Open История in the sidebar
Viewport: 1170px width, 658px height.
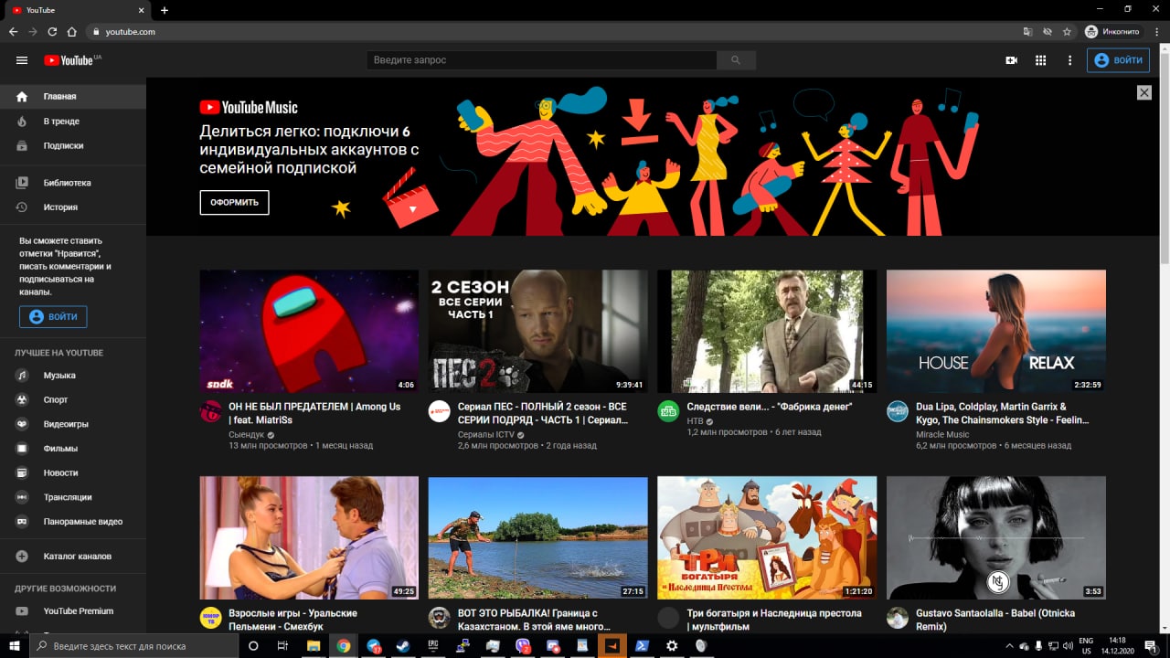click(x=73, y=207)
